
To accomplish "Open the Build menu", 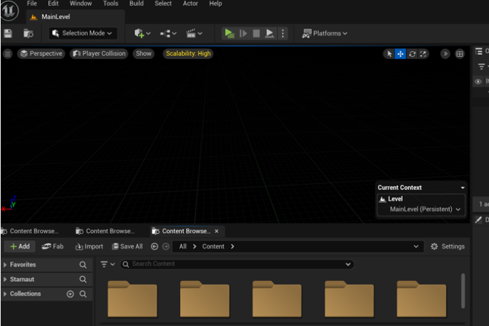I will (x=137, y=3).
